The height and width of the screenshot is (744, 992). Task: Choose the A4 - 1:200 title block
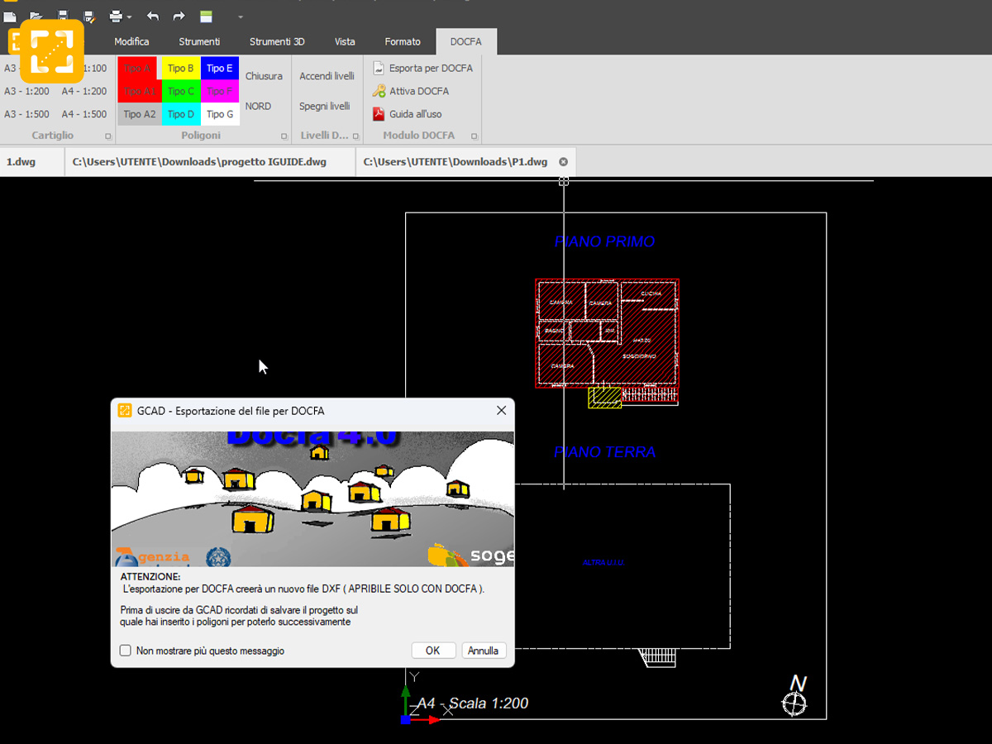click(84, 92)
